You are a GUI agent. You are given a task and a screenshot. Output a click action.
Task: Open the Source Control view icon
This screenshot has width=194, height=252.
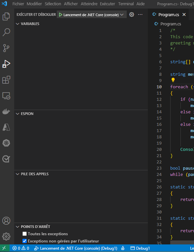coord(6,48)
